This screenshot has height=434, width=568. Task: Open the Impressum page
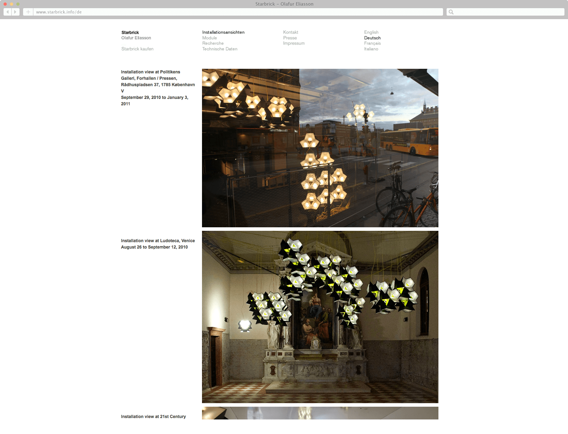[294, 43]
